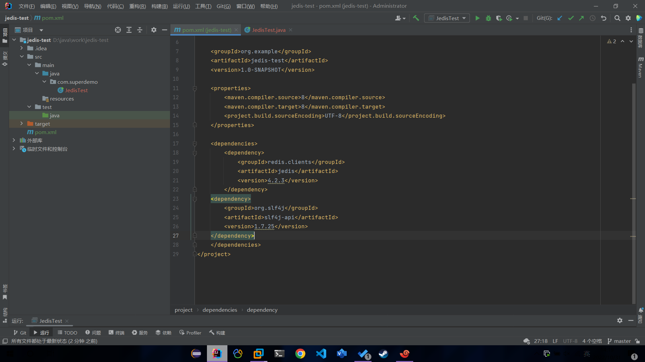
Task: Toggle the Maven tool window sidebar
Action: (x=641, y=67)
